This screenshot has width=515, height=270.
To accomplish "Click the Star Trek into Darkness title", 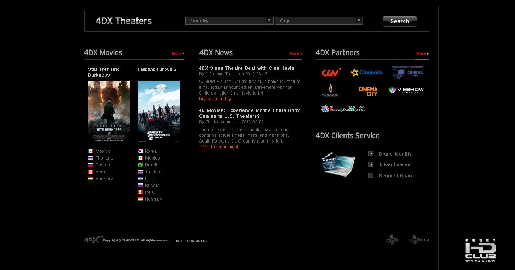I will (104, 72).
